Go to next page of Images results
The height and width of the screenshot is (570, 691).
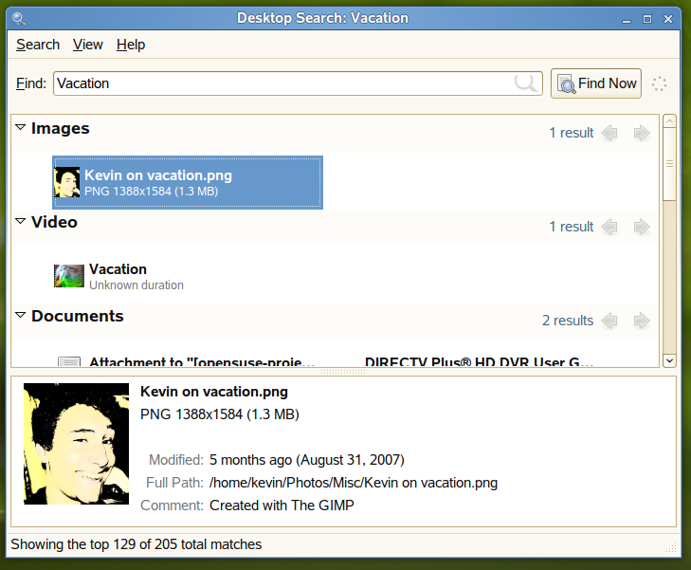[642, 133]
